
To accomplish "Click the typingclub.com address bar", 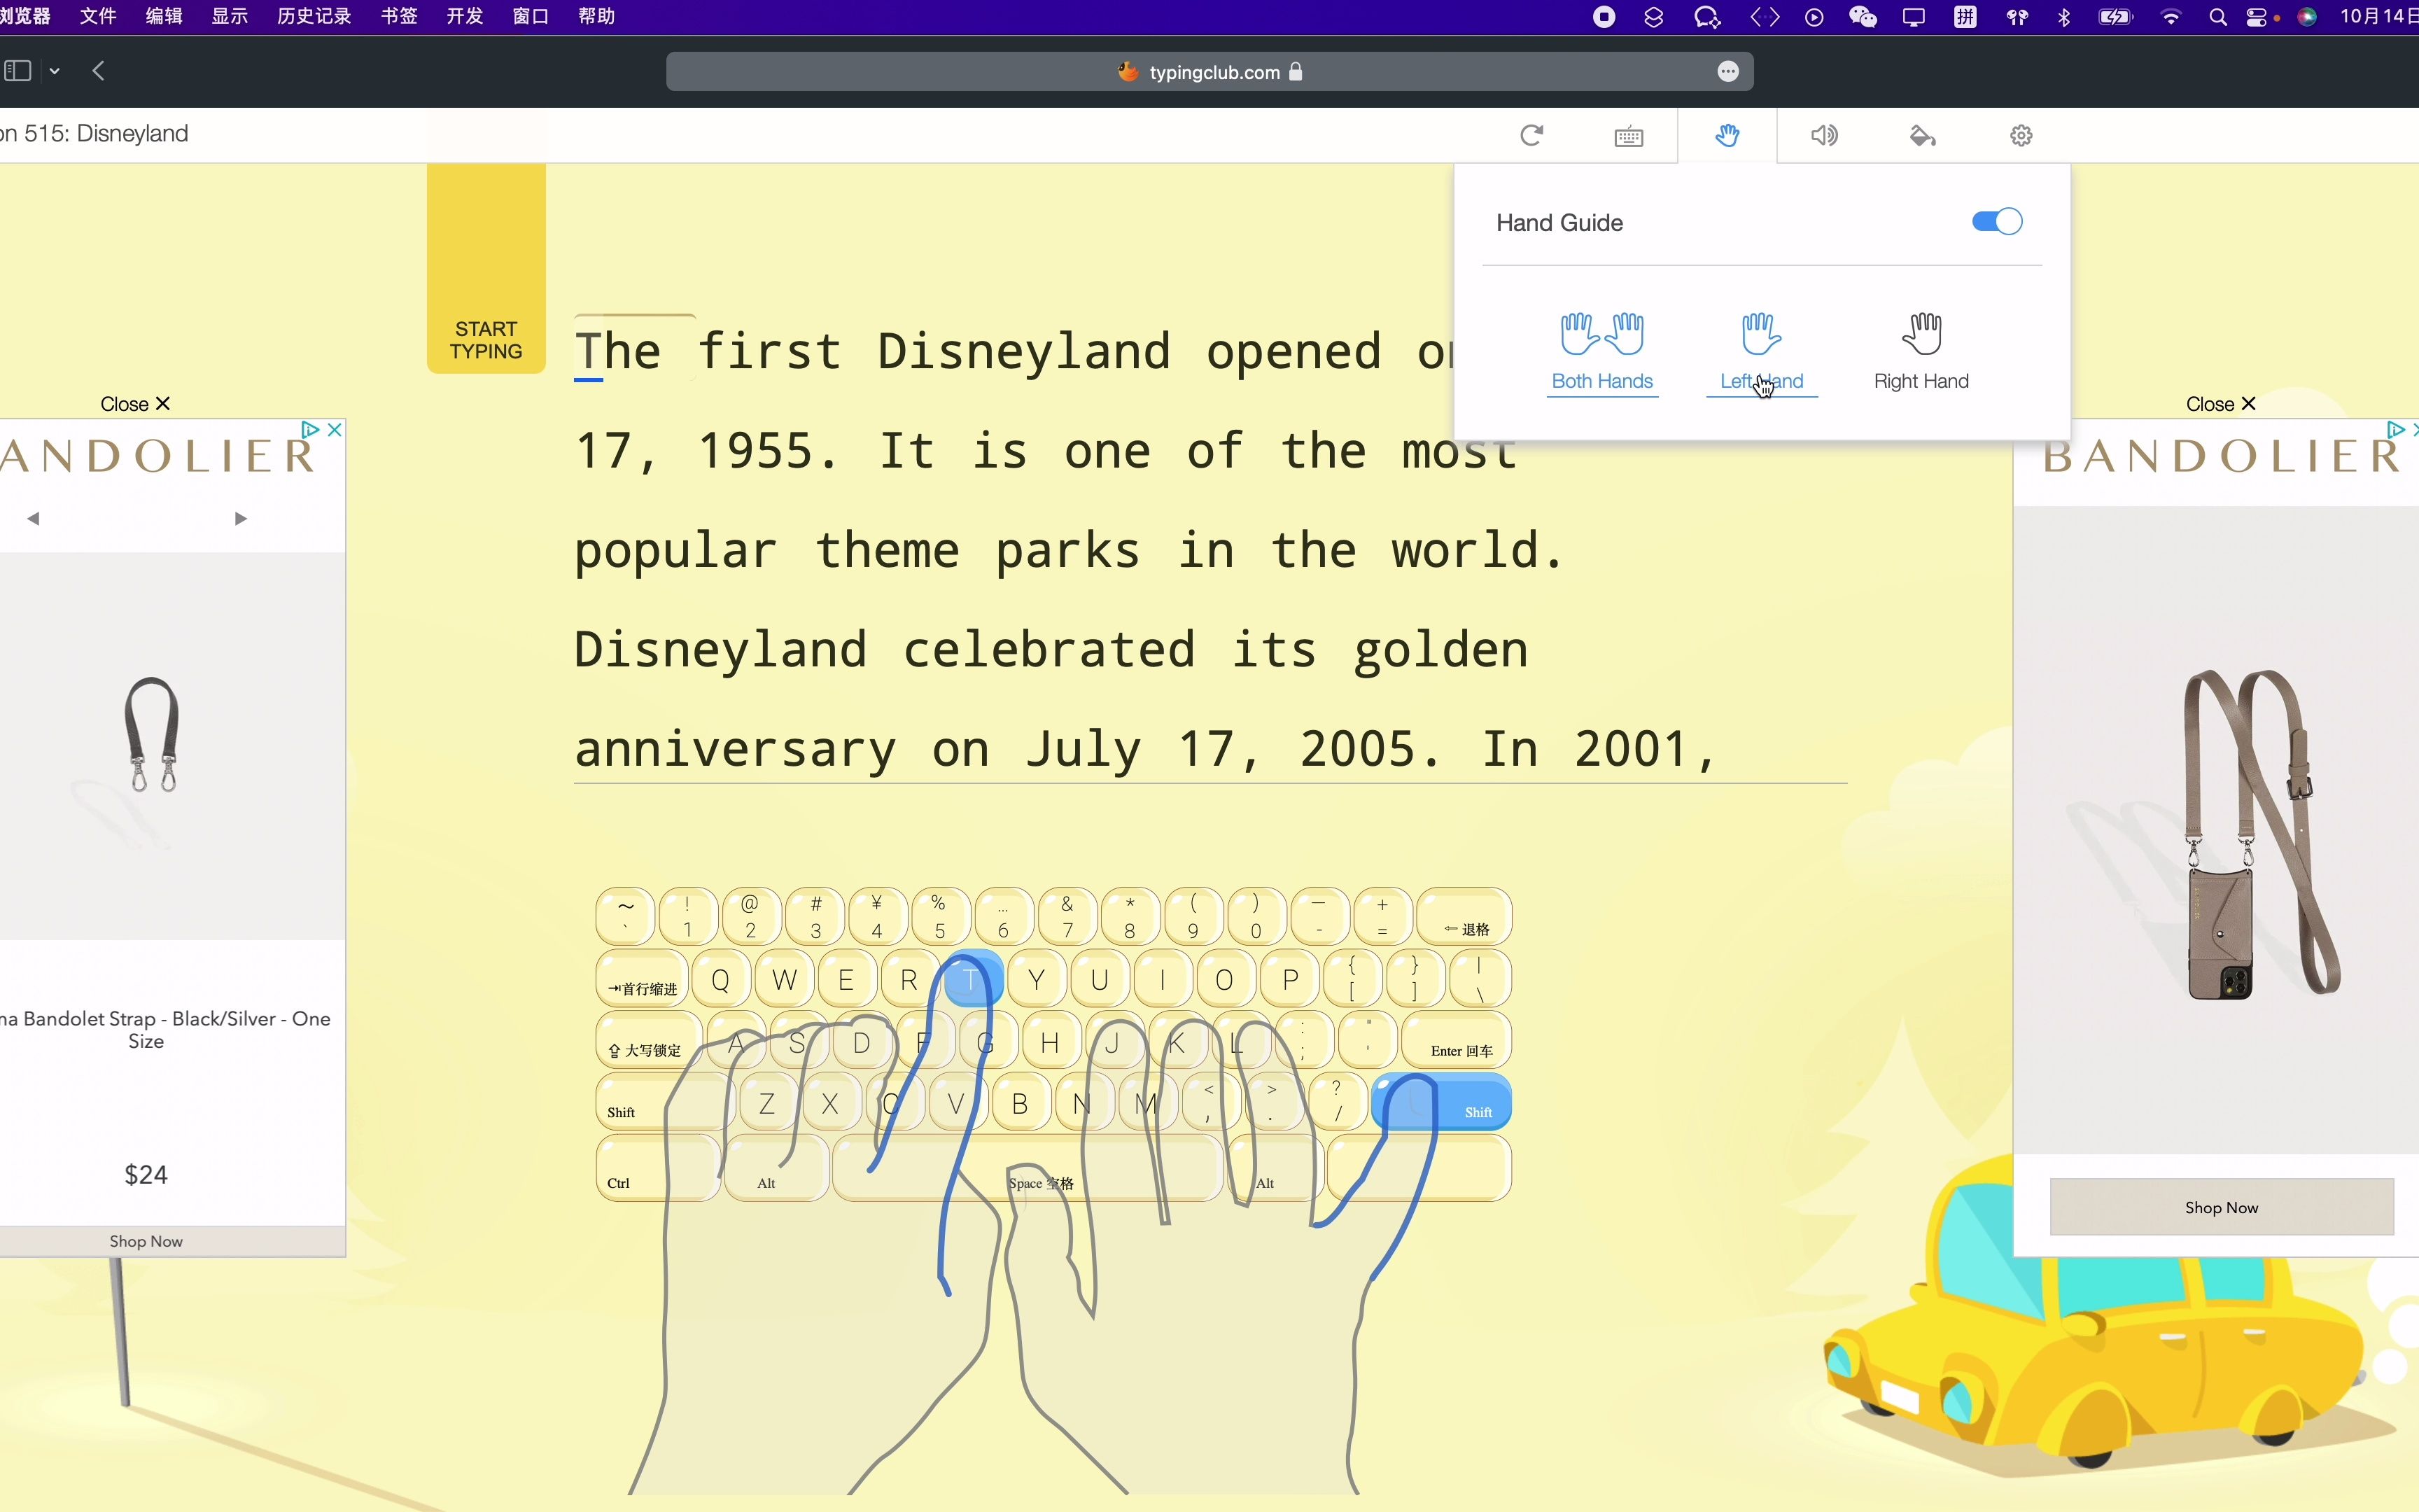I will (1209, 72).
